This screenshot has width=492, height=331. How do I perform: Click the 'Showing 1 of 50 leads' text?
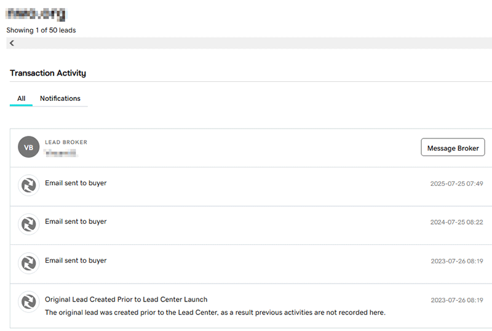41,30
